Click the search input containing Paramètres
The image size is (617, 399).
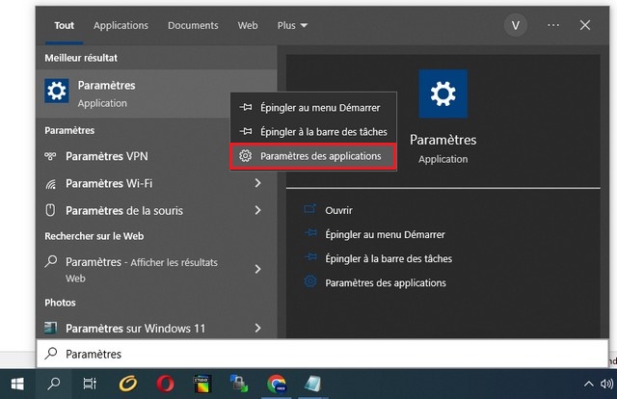322,354
